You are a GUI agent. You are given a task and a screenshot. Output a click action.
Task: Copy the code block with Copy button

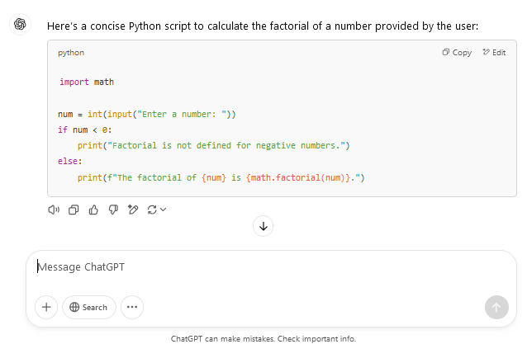pyautogui.click(x=457, y=53)
